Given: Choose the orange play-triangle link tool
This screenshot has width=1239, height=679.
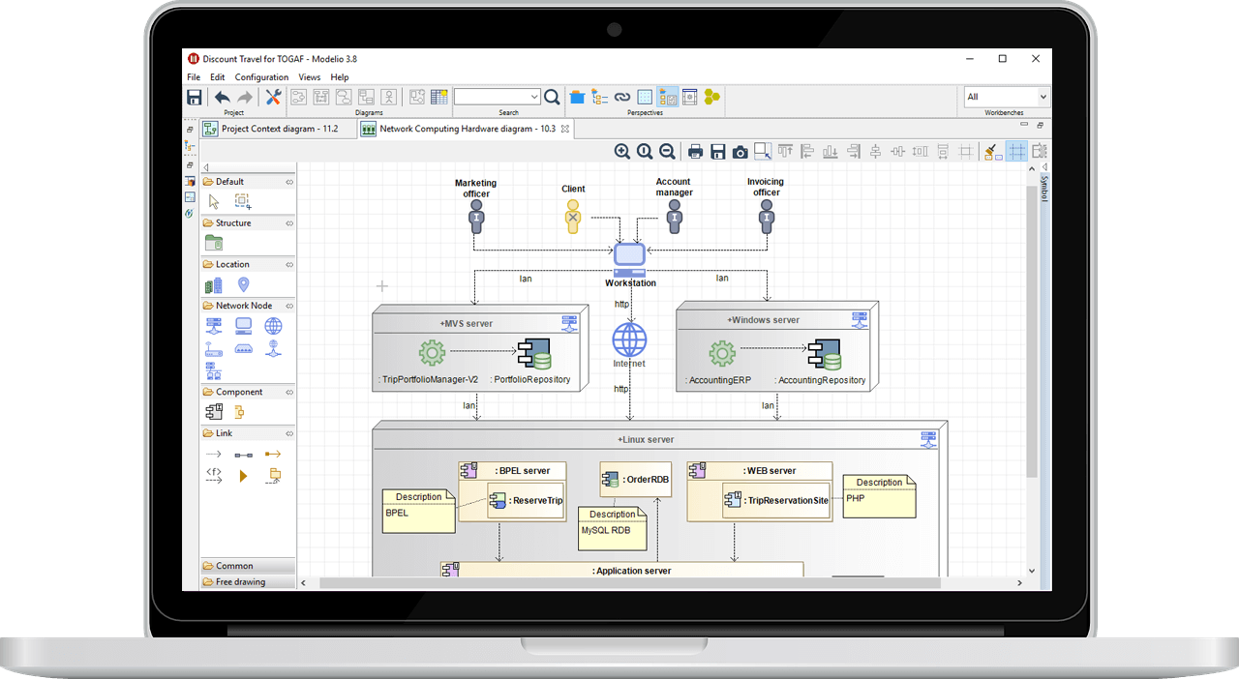Looking at the screenshot, I should click(244, 475).
